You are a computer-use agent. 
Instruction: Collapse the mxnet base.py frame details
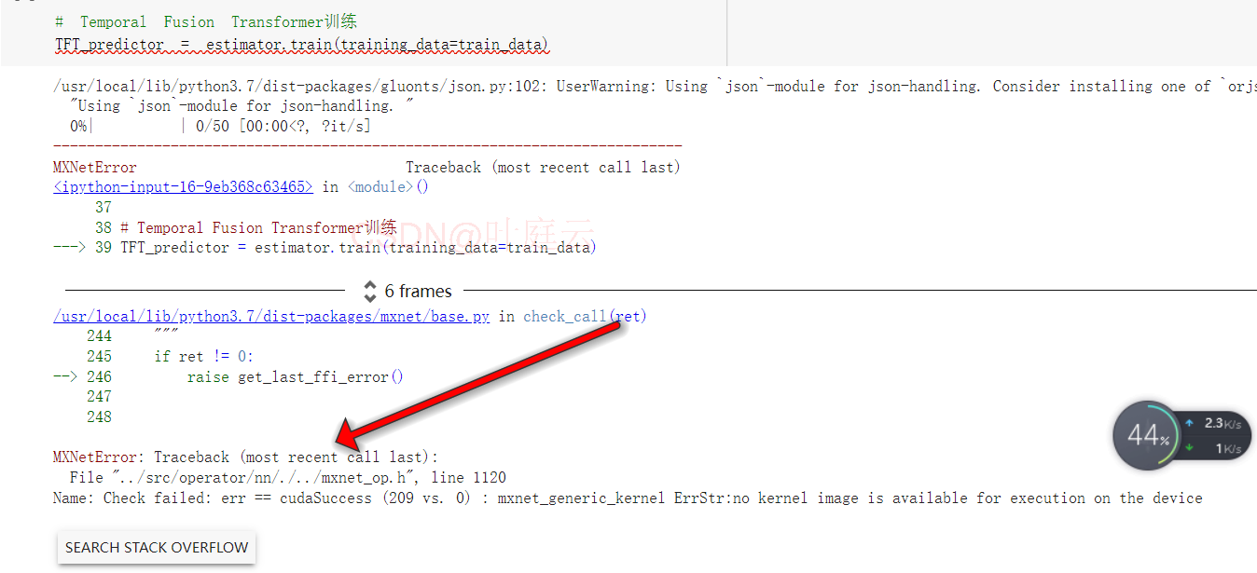click(271, 315)
